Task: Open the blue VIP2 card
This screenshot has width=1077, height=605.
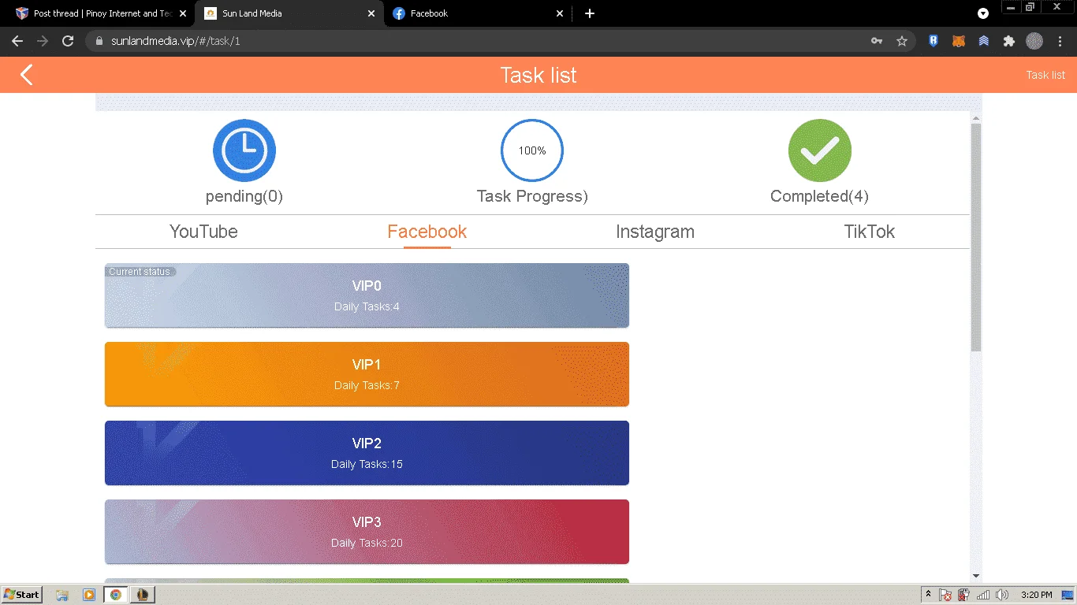Action: point(367,453)
